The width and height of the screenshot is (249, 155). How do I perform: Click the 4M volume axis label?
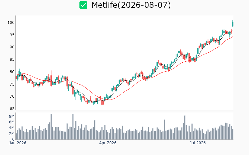click(x=12, y=128)
